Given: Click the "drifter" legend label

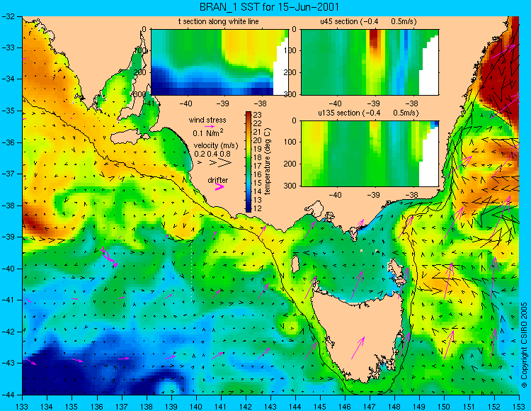Looking at the screenshot, I should [x=218, y=180].
